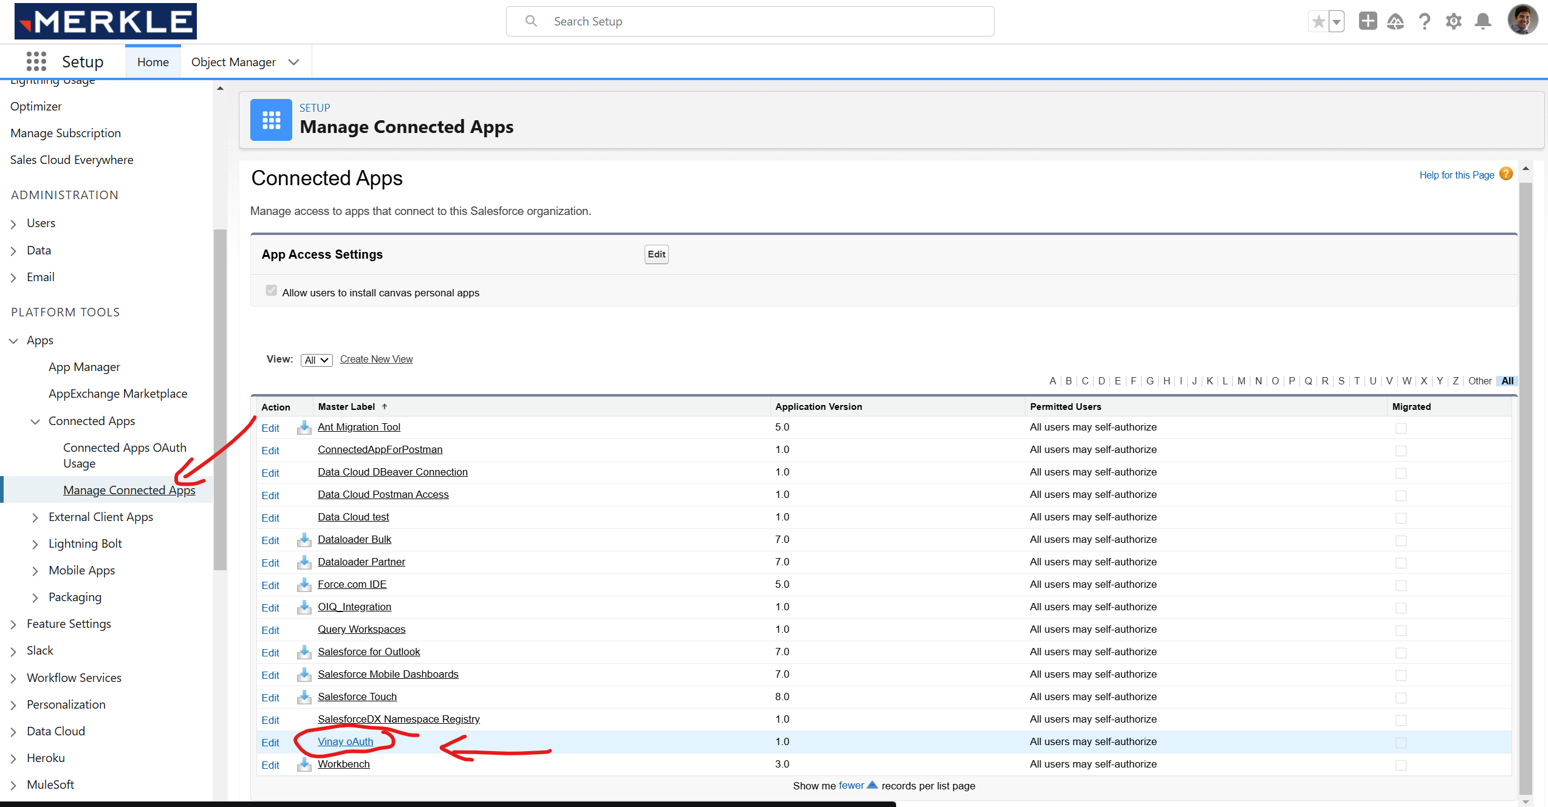Open the notifications bell
This screenshot has height=807, width=1548.
point(1483,22)
